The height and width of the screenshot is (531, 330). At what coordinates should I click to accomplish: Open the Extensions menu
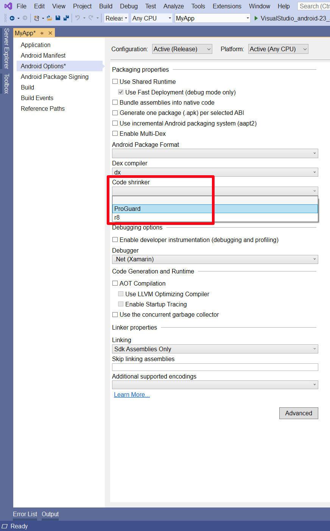point(227,6)
